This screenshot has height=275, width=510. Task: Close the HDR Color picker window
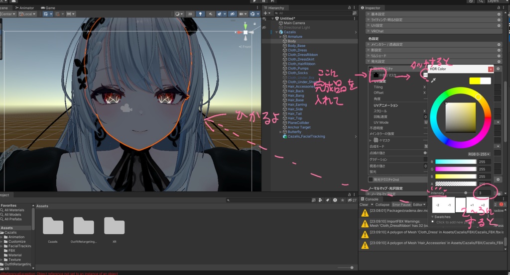(491, 69)
